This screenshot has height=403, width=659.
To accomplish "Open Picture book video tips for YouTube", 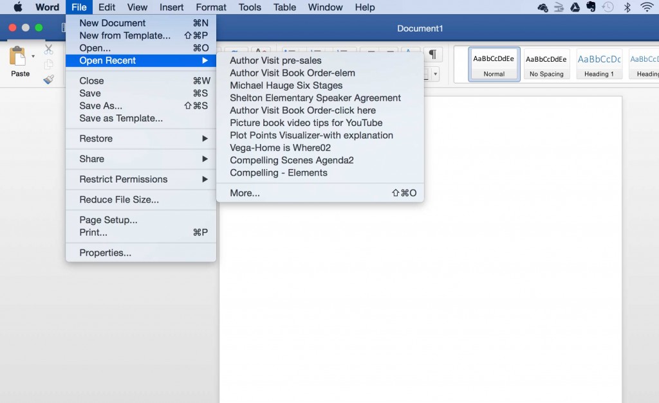I will tap(320, 123).
